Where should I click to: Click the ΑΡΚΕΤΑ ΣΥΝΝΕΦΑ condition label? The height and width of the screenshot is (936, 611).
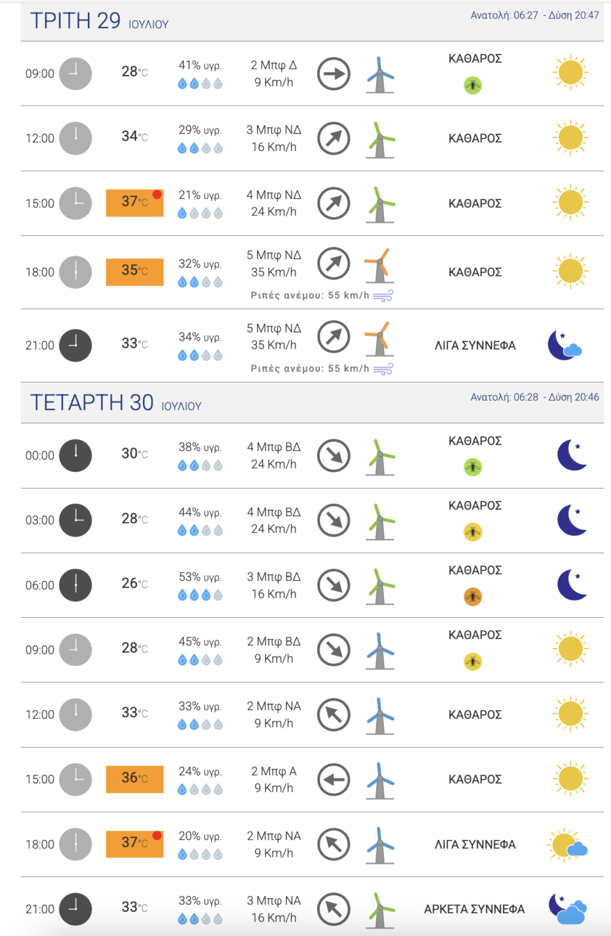click(x=474, y=909)
